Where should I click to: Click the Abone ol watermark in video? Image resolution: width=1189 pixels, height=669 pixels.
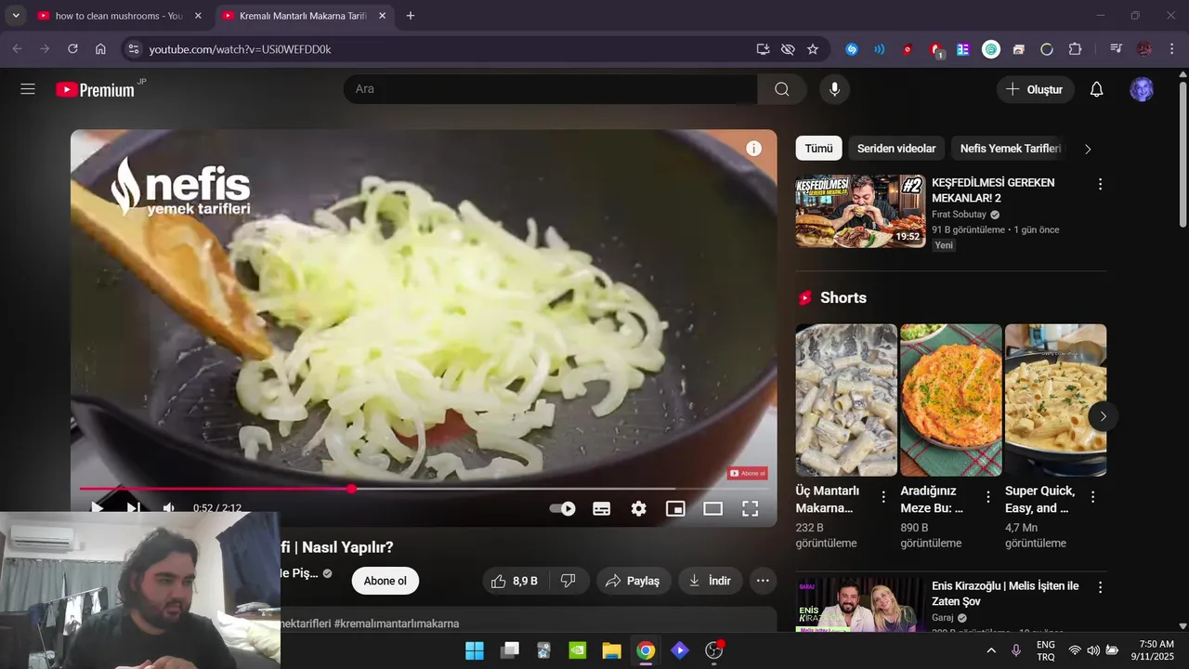coord(748,473)
